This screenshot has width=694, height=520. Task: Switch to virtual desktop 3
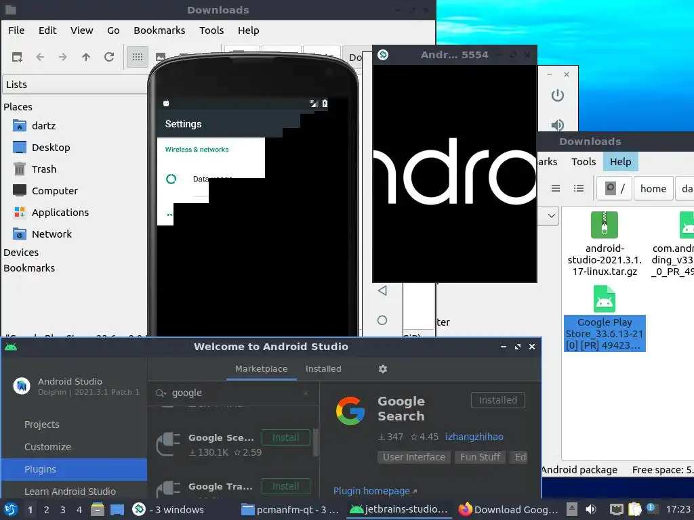coord(63,510)
